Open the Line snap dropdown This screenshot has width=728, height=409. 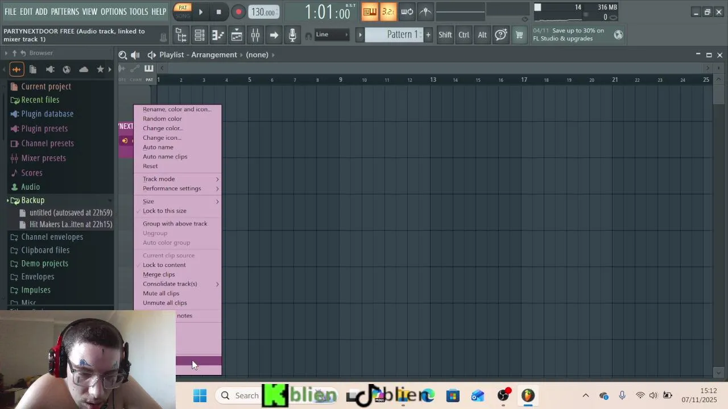point(332,35)
